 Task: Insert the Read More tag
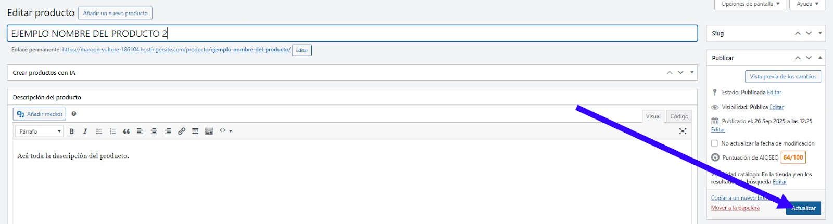pyautogui.click(x=195, y=131)
